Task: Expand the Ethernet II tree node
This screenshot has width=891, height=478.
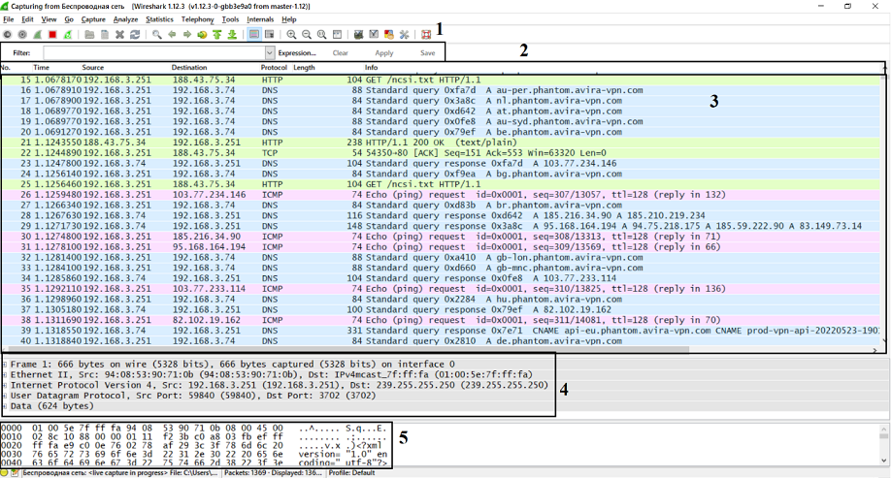Action: [x=5, y=374]
